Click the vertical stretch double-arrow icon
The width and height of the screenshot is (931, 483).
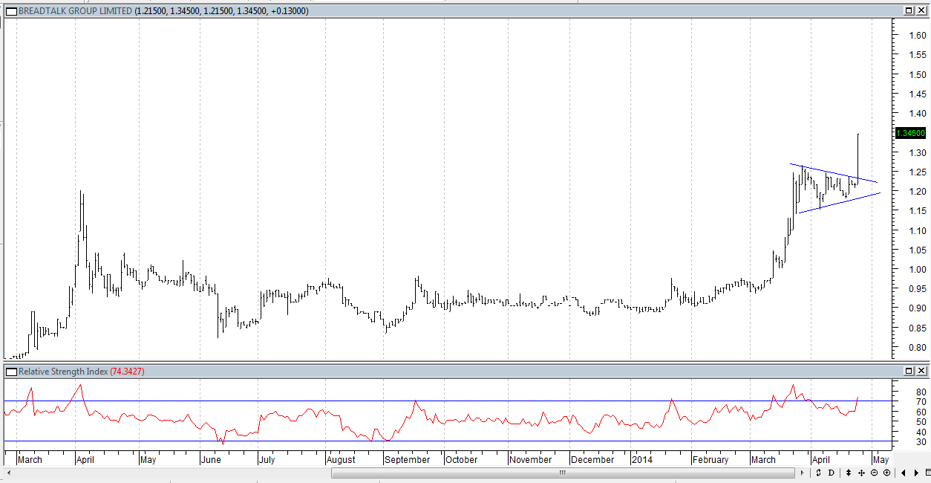coord(849,473)
